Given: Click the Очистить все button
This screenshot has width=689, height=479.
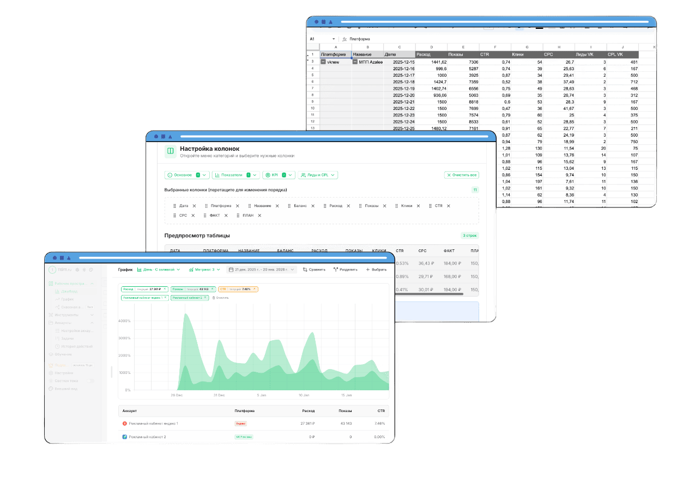Looking at the screenshot, I should [x=462, y=175].
